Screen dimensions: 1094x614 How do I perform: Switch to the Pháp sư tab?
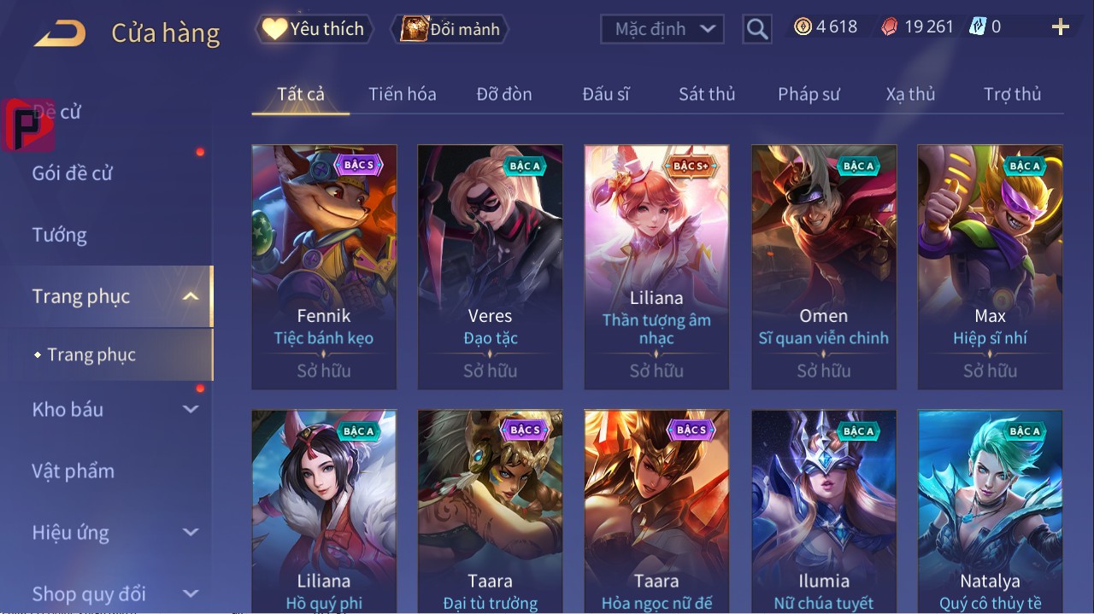809,94
